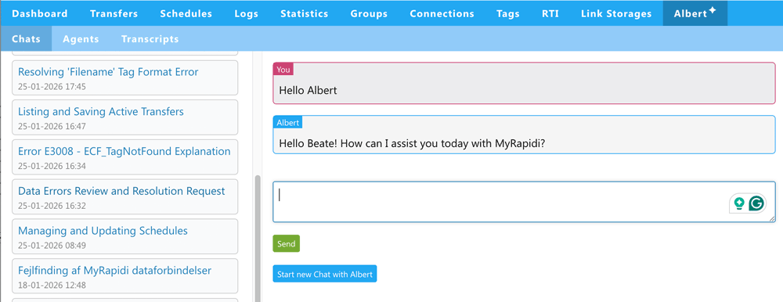Viewport: 783px width, 302px height.
Task: Open the RTI tab
Action: (550, 13)
